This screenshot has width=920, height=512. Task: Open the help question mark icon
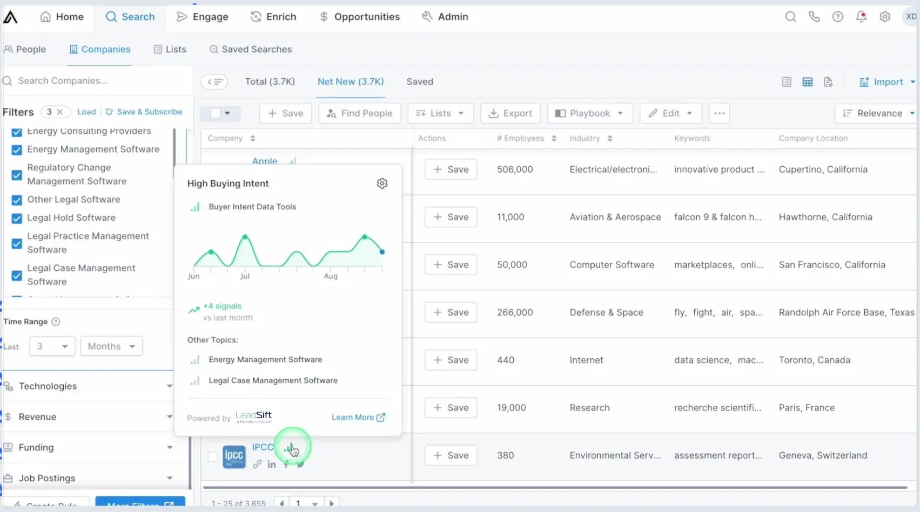point(837,17)
